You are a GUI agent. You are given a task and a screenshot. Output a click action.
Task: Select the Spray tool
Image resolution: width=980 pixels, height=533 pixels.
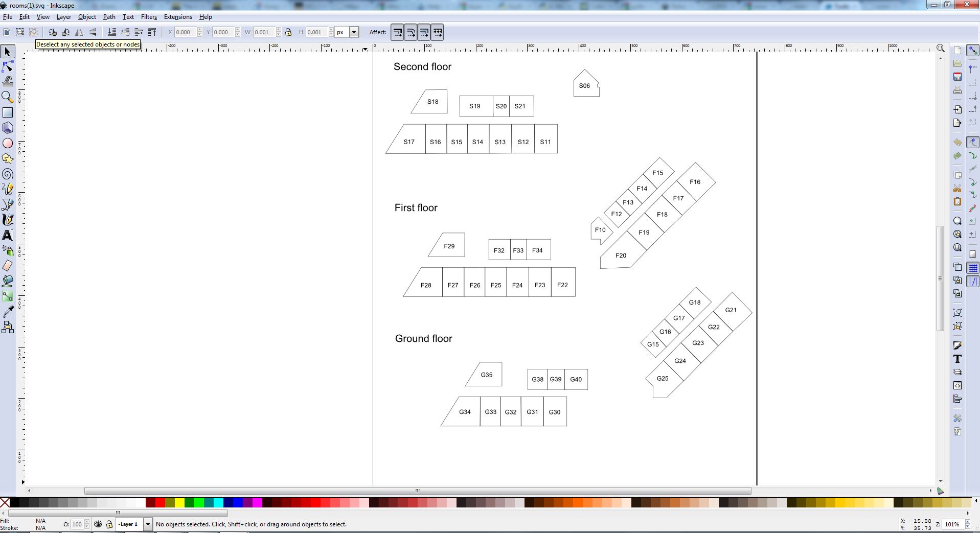pyautogui.click(x=8, y=250)
